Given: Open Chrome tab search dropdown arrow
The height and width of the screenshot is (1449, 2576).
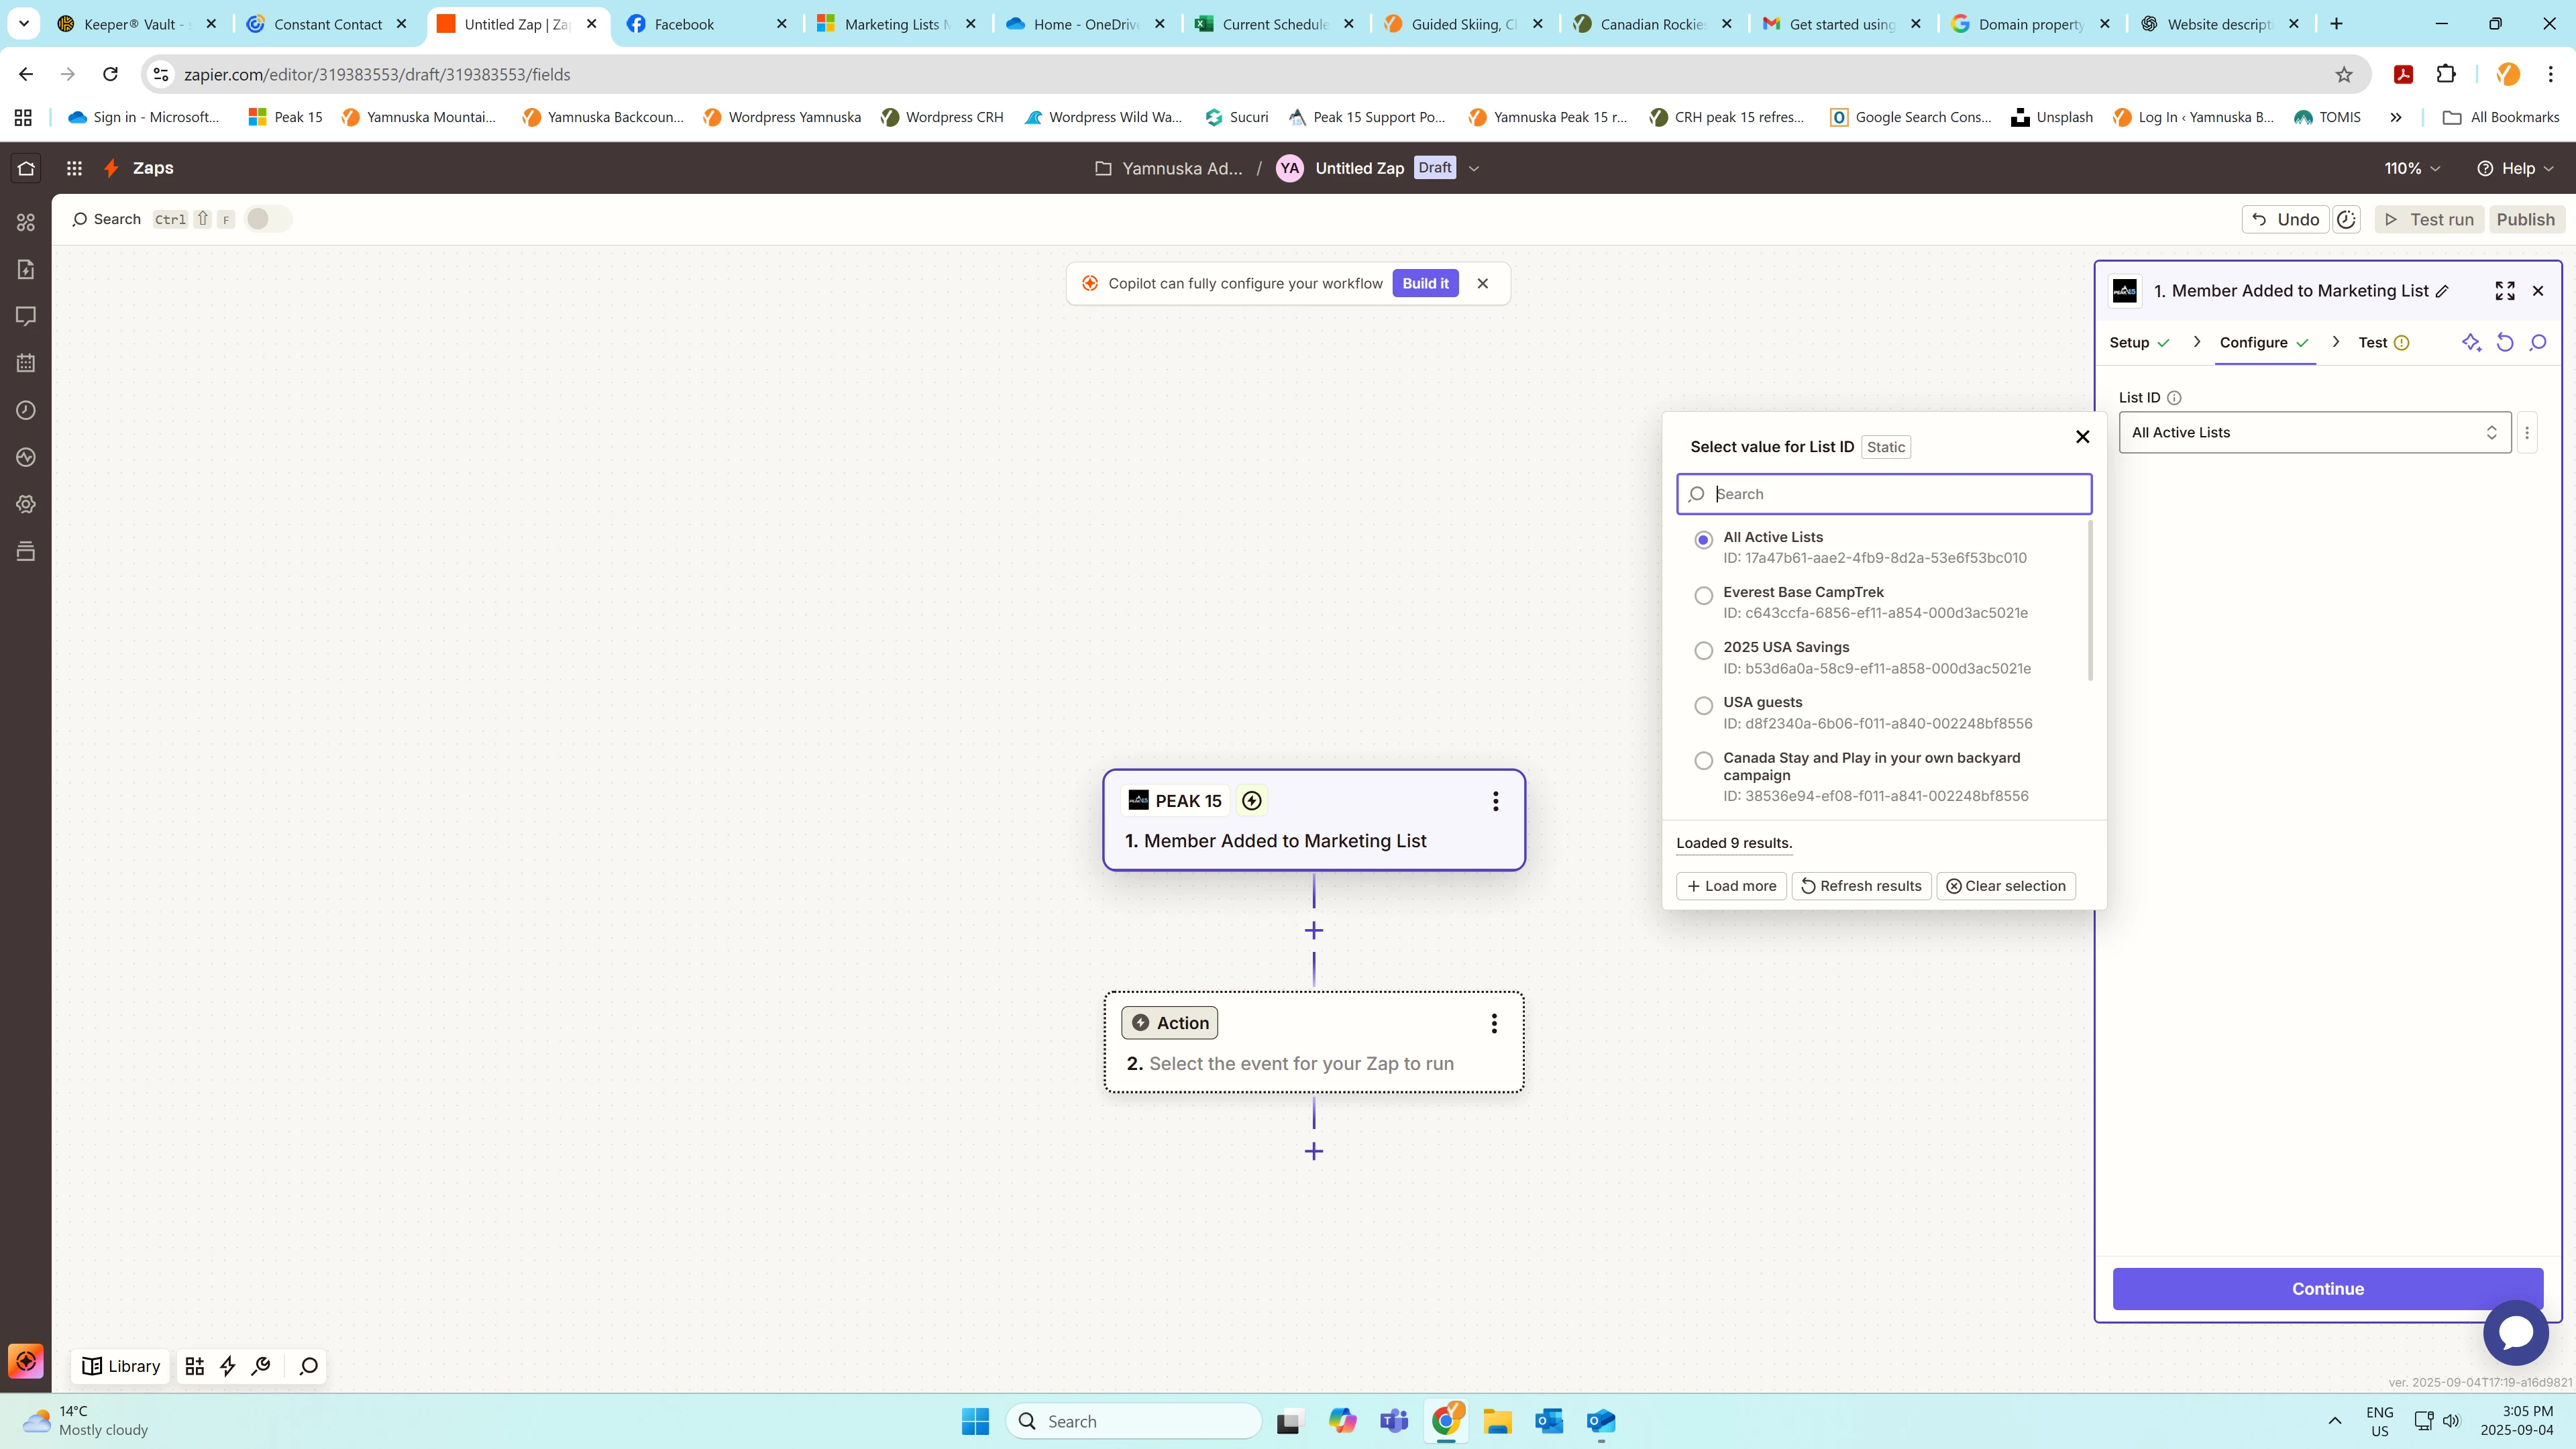Looking at the screenshot, I should point(24,23).
